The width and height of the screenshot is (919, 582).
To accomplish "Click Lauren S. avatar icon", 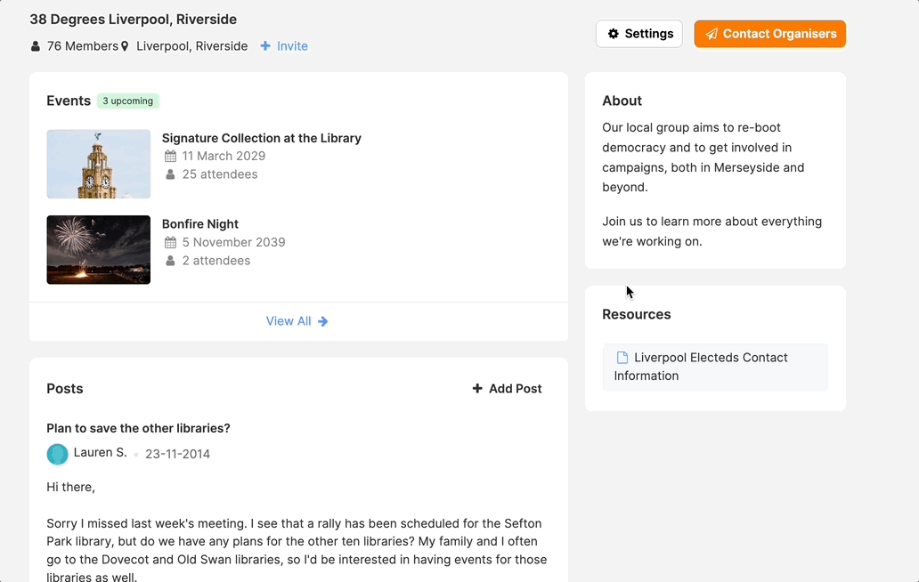I will tap(57, 454).
